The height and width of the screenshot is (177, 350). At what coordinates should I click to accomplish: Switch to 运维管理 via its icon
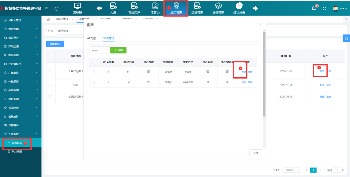coord(197,6)
